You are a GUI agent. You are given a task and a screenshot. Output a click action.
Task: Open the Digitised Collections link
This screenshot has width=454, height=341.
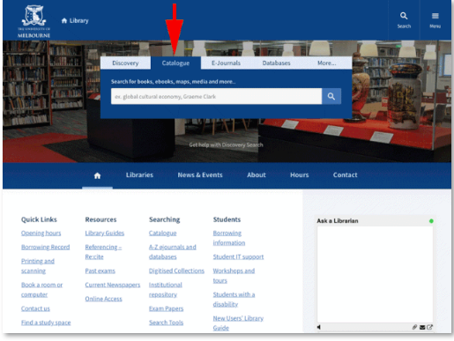(176, 271)
